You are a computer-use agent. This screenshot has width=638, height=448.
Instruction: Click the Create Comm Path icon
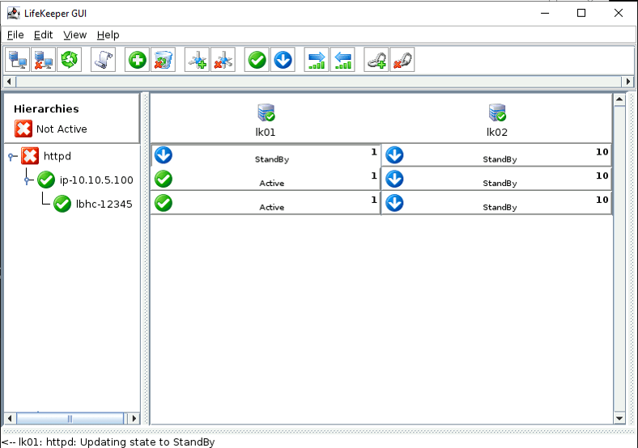[x=197, y=60]
